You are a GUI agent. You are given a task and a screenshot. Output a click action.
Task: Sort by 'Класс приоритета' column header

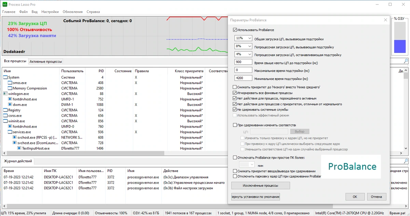[186, 71]
